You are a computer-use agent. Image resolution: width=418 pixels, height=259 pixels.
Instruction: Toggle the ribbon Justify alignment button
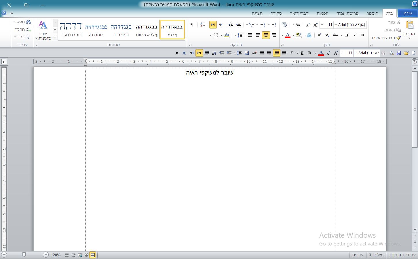click(x=250, y=35)
